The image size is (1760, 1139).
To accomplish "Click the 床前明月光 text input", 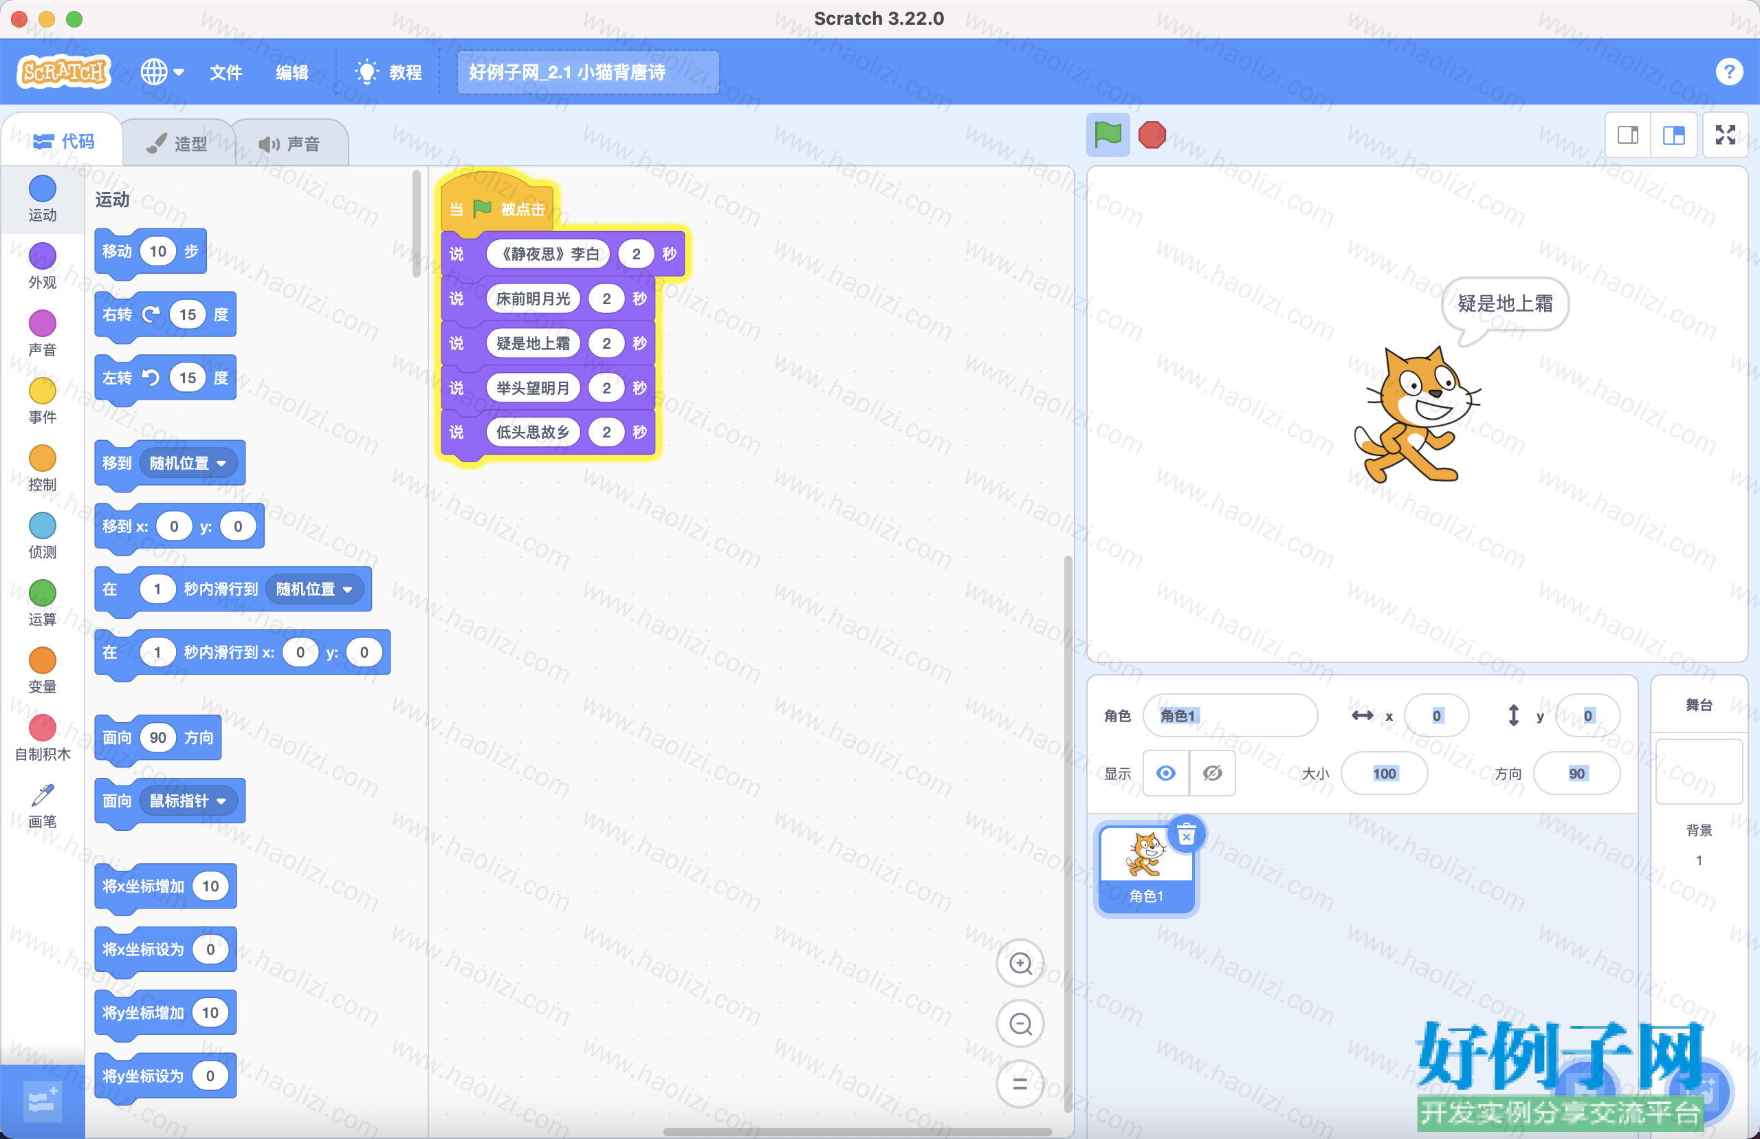I will 533,299.
